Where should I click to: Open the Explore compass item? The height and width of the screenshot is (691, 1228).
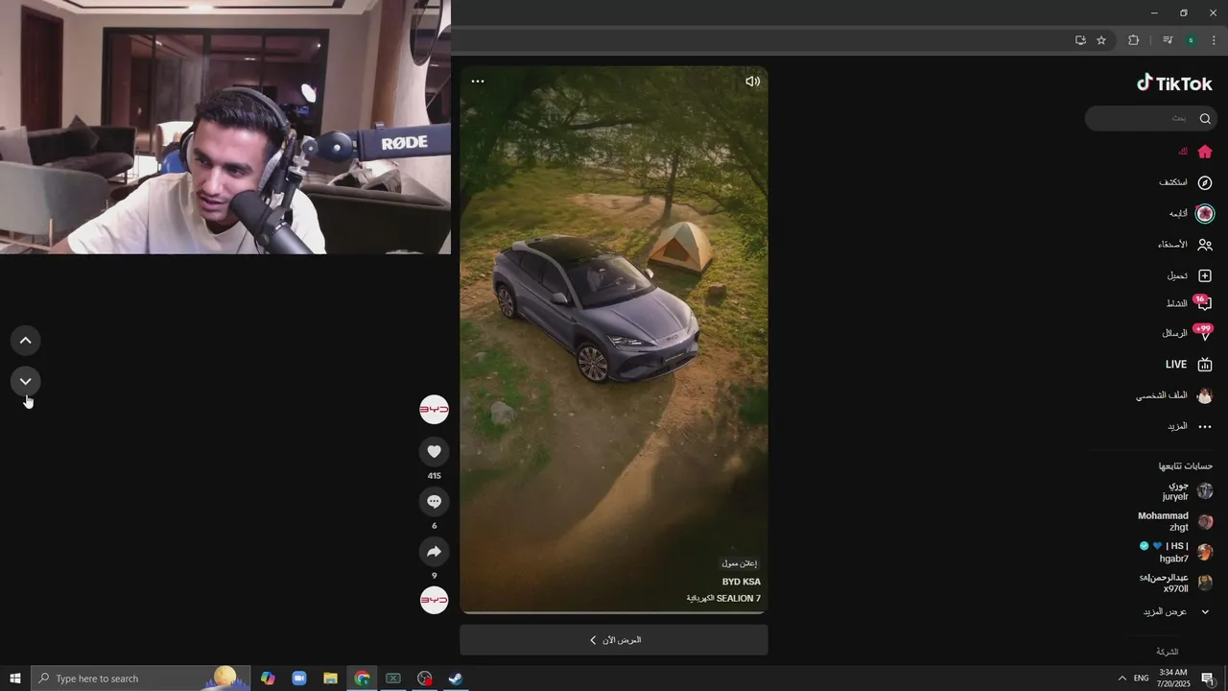tap(1186, 182)
